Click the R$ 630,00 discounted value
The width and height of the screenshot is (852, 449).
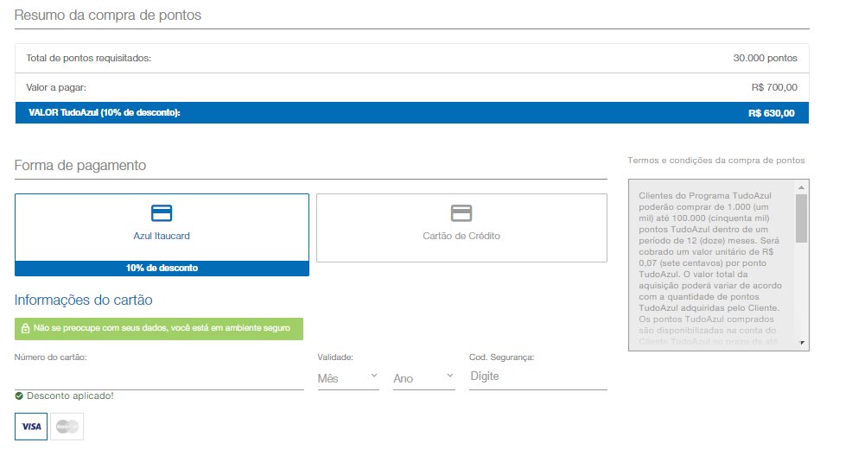coord(772,113)
